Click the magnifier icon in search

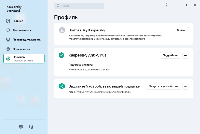pos(58,6)
